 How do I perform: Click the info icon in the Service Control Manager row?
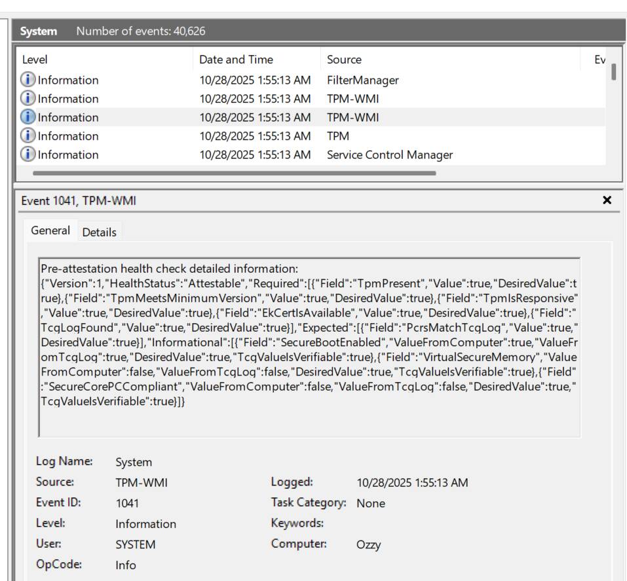[x=28, y=155]
